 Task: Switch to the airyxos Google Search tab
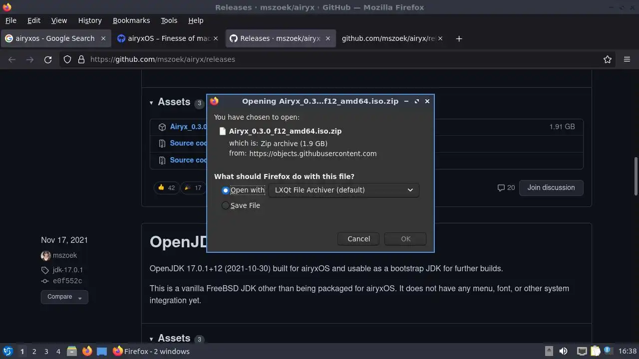pos(55,38)
